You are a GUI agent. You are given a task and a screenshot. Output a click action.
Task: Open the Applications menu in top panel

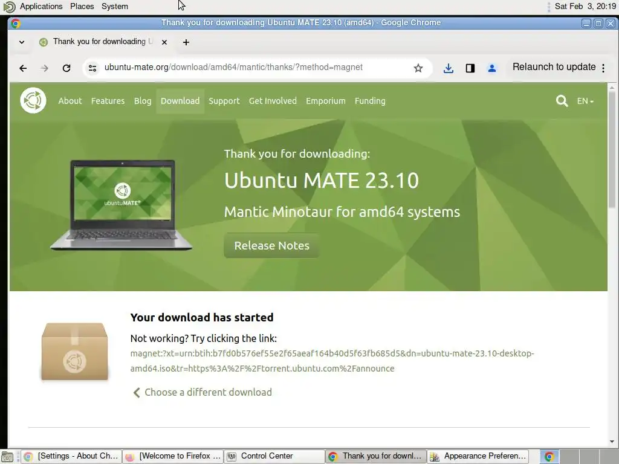click(x=41, y=6)
